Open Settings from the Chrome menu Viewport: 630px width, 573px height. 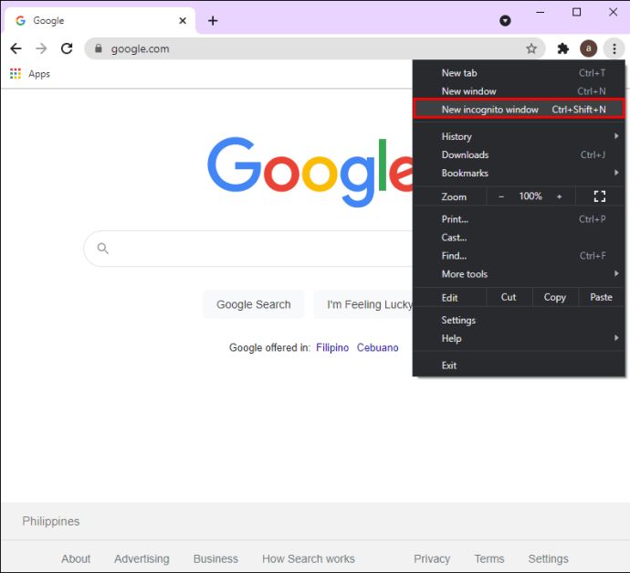(519, 320)
